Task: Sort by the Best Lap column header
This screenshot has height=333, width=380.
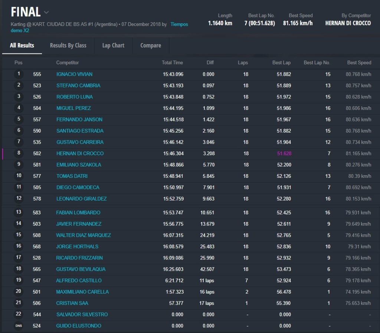Action: (x=281, y=63)
